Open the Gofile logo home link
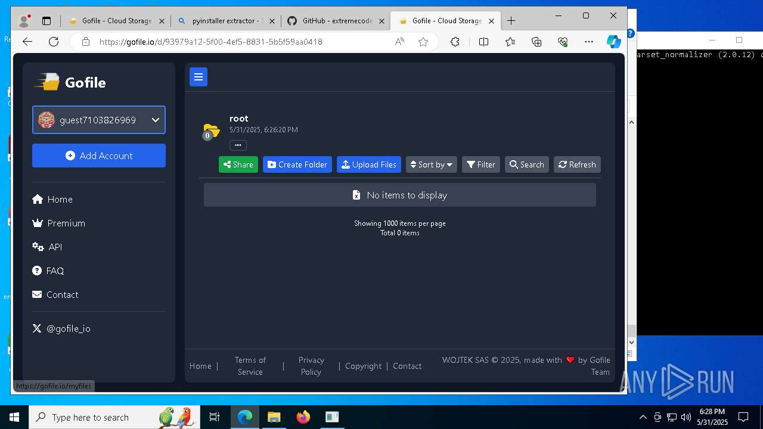 pos(70,82)
